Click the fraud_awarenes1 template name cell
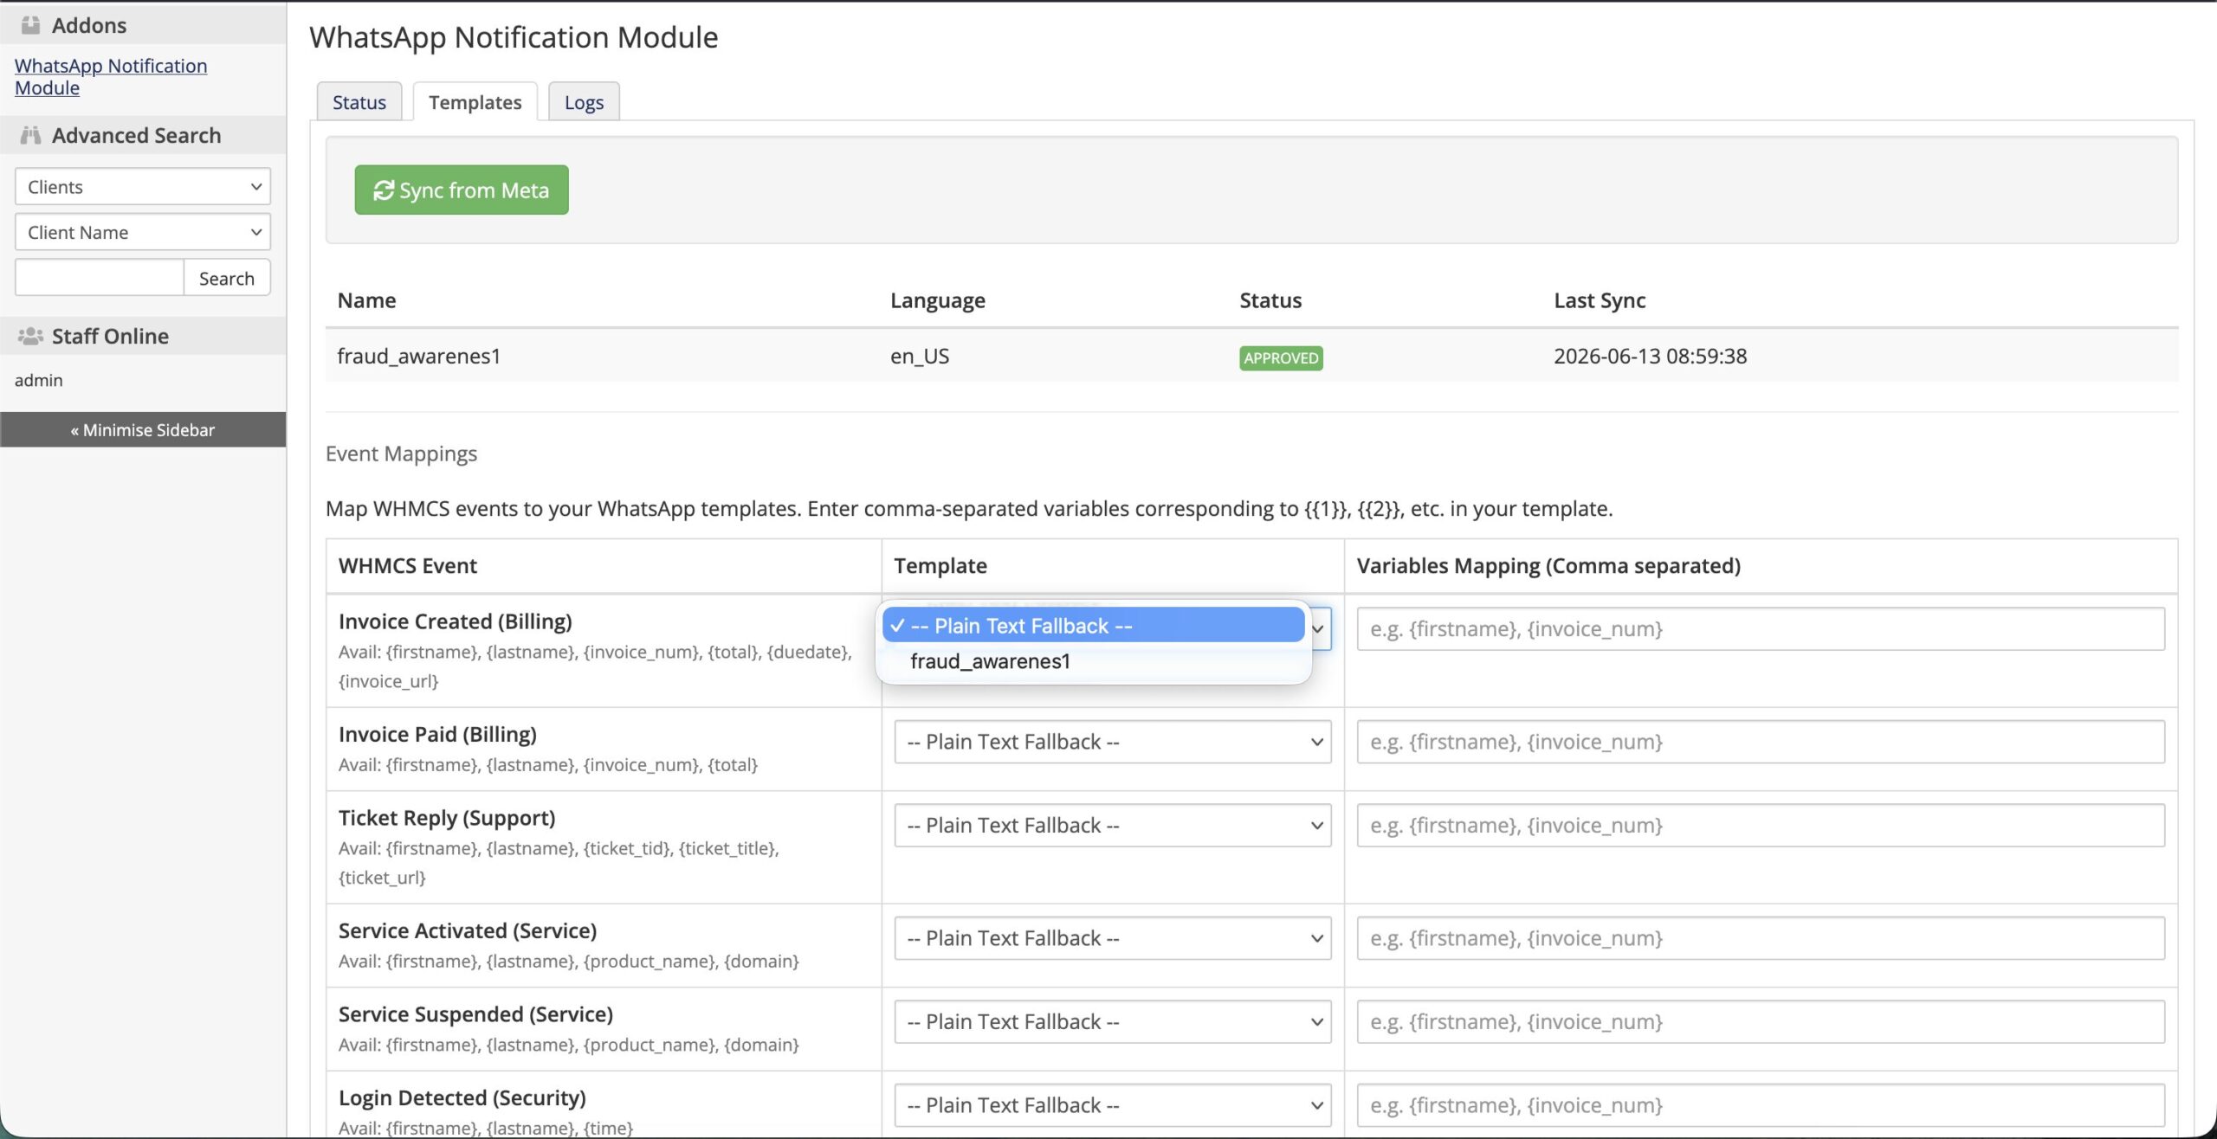This screenshot has width=2217, height=1139. [419, 356]
